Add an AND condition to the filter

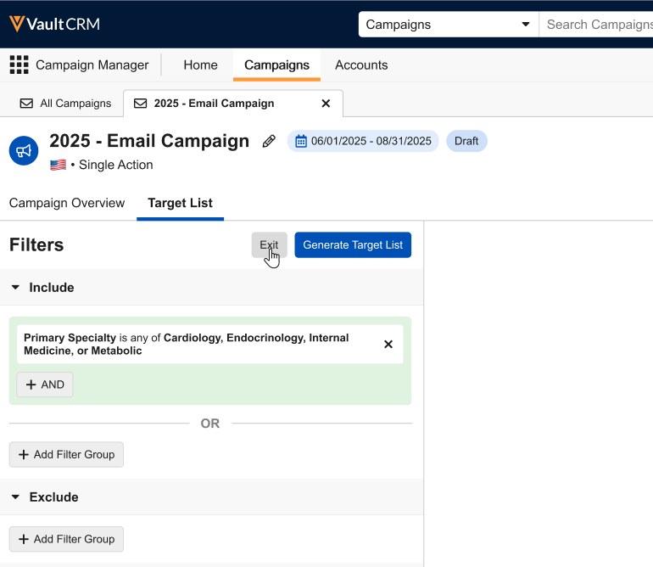[x=45, y=385]
